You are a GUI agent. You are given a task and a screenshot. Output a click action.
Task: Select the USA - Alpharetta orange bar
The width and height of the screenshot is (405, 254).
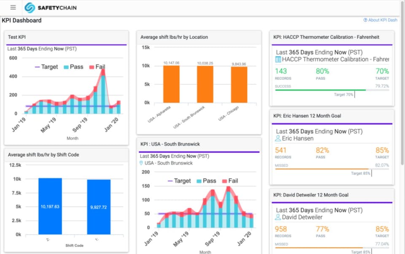[171, 84]
